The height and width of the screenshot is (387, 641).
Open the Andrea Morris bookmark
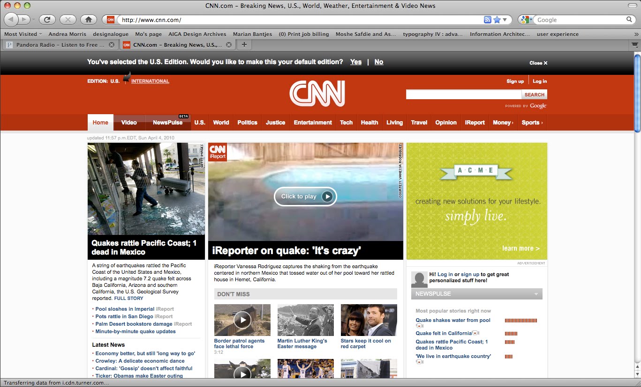tap(68, 34)
